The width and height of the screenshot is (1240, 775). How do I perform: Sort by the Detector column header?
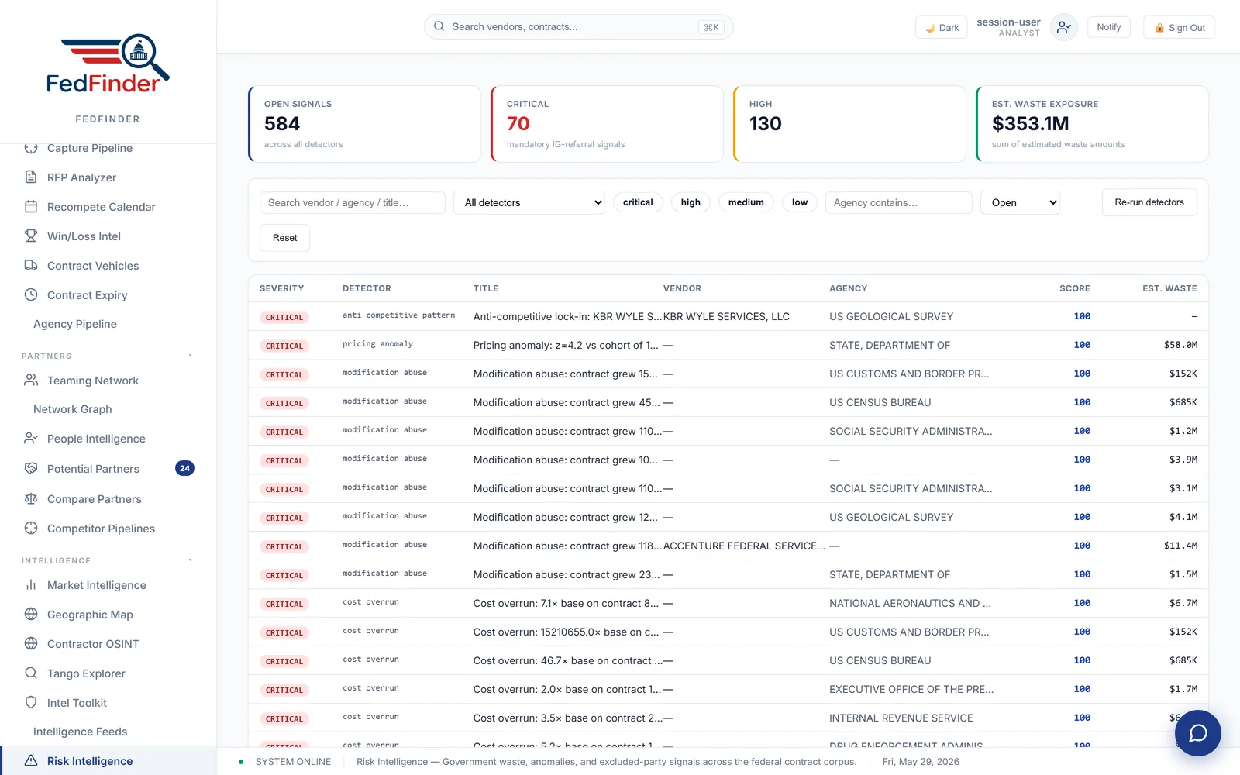pyautogui.click(x=367, y=288)
